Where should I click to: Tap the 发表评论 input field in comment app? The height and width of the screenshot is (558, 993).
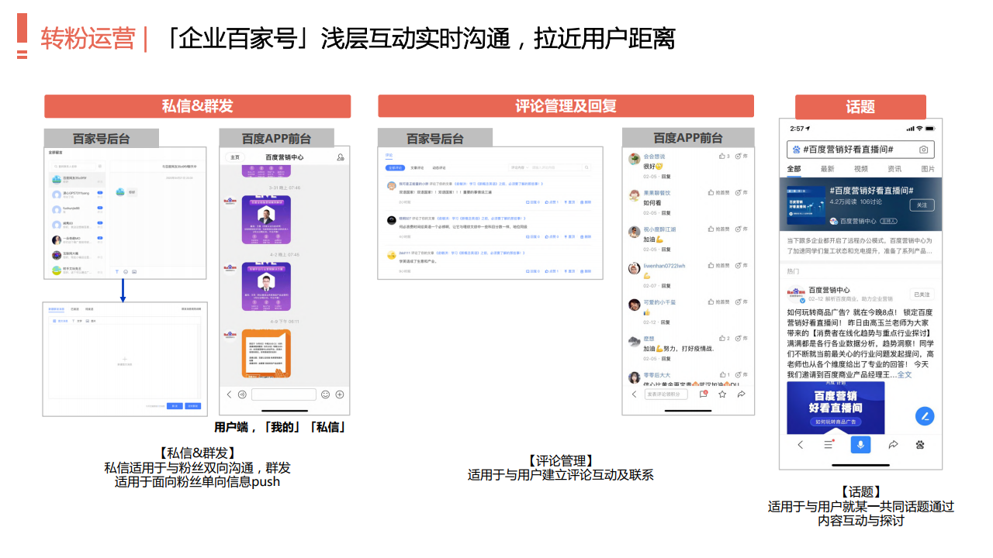click(x=666, y=394)
